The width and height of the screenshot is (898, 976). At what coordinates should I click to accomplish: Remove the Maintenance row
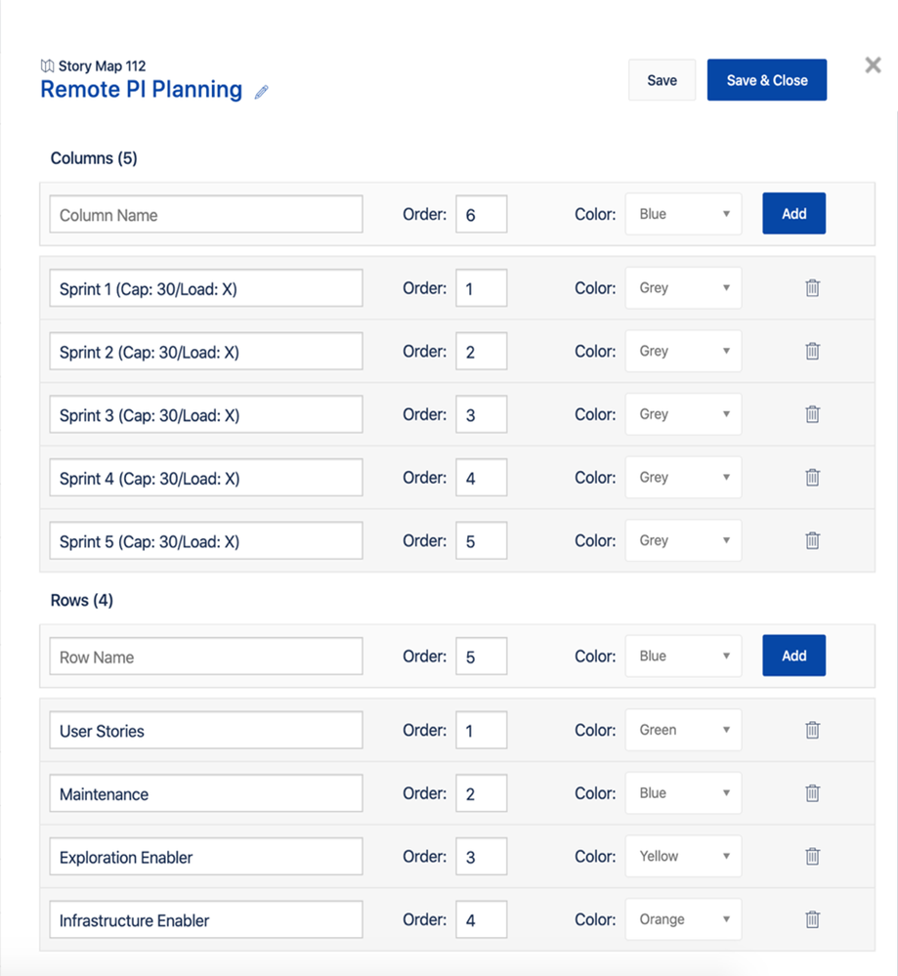pos(812,793)
